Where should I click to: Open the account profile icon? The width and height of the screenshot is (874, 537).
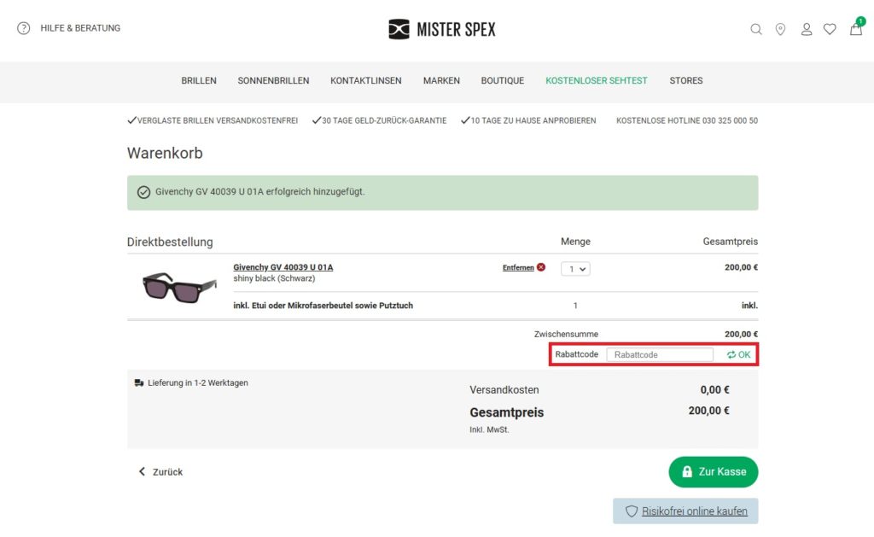[806, 28]
